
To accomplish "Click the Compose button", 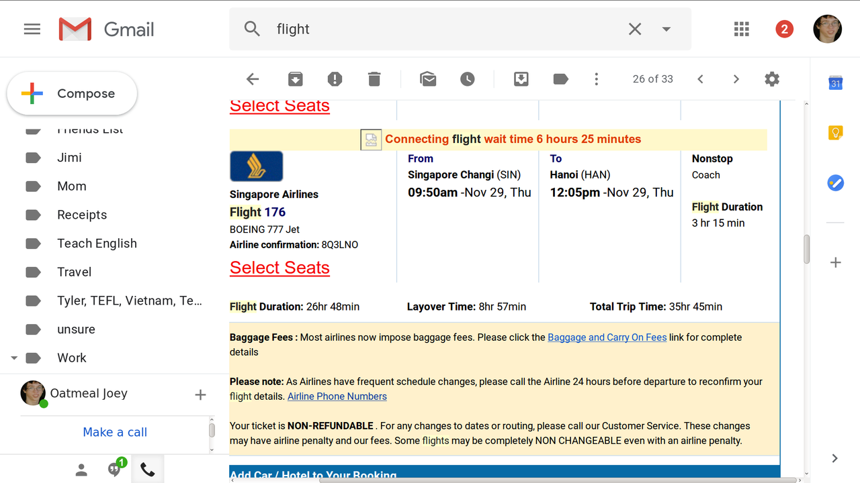I will click(72, 94).
